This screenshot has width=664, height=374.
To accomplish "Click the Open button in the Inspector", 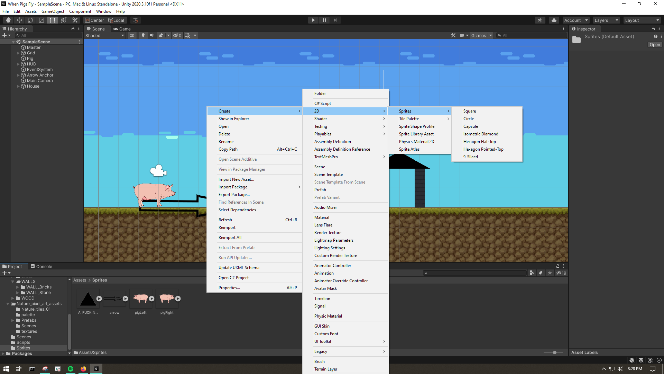I will [654, 45].
